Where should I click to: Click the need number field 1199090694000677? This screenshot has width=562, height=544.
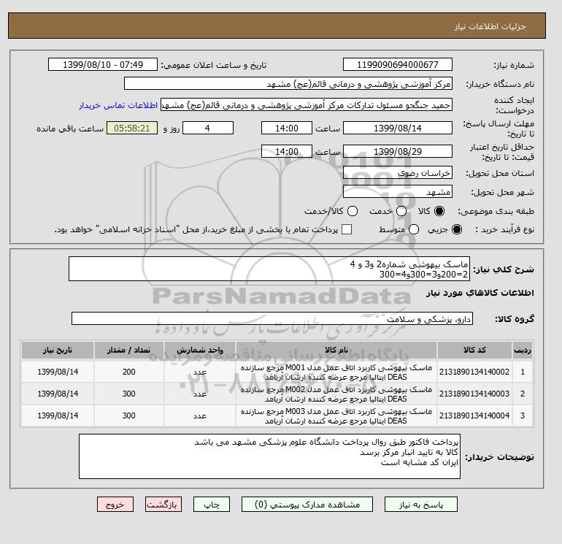[398, 65]
